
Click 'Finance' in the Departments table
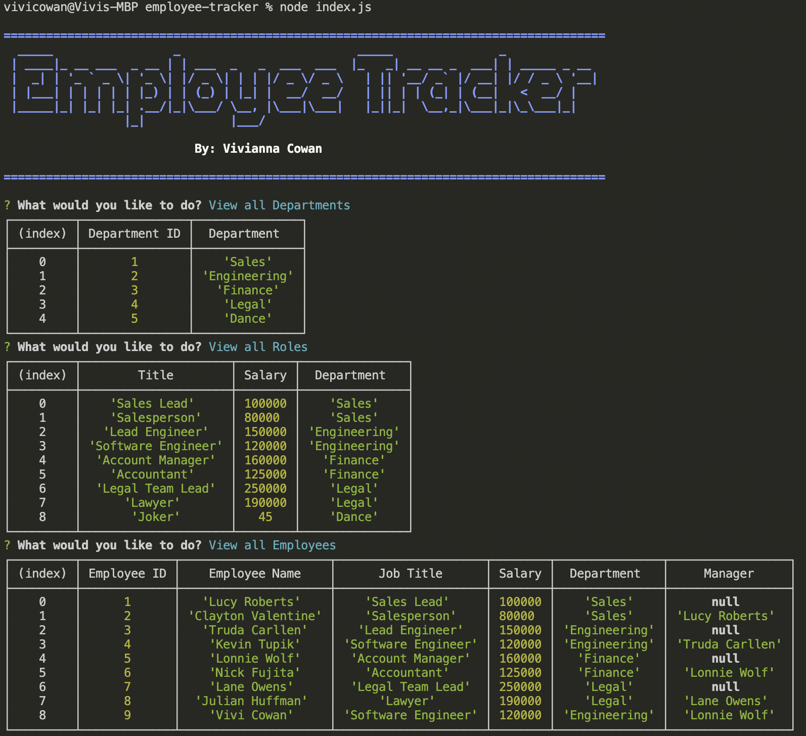tap(248, 290)
